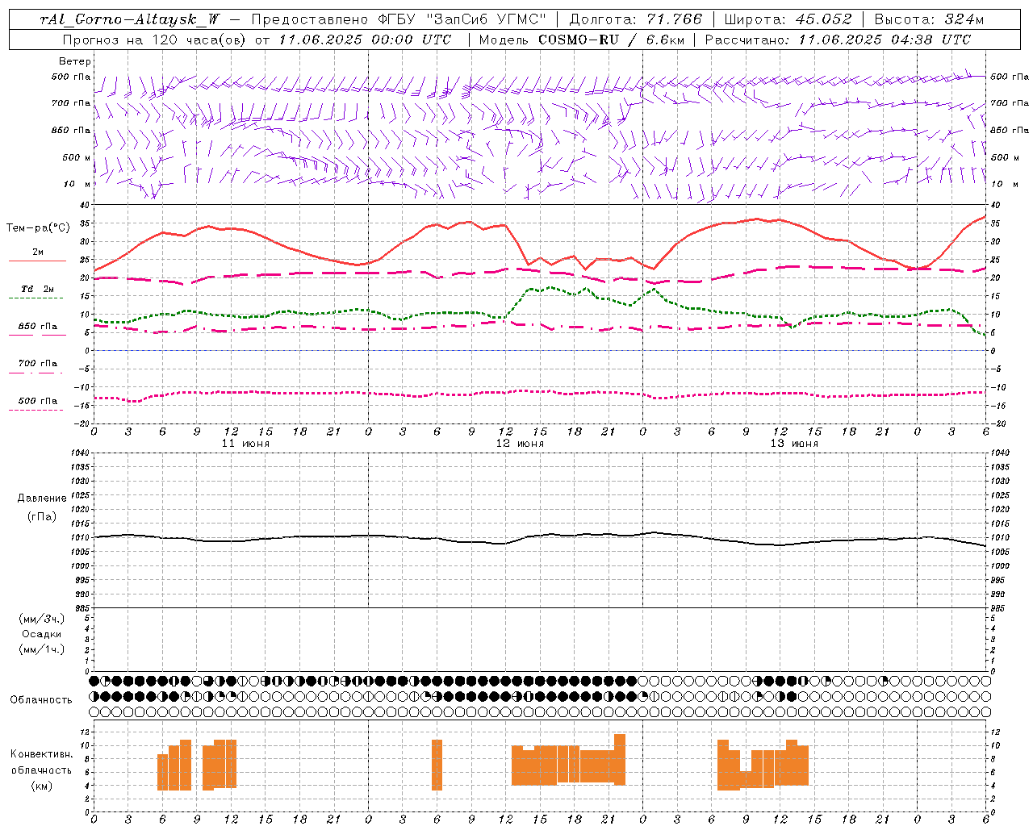Click the isolated orange convective bar at 6h on 12 июня
The width and height of the screenshot is (1033, 826).
pos(437,765)
